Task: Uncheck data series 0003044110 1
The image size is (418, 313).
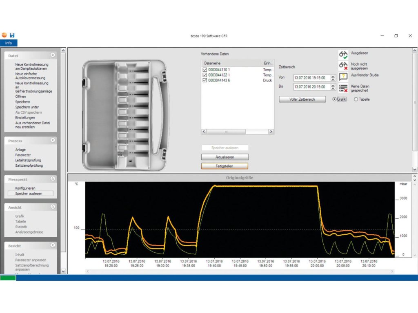Action: [205, 70]
